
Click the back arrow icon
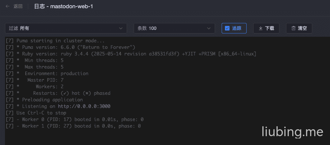click(8, 6)
